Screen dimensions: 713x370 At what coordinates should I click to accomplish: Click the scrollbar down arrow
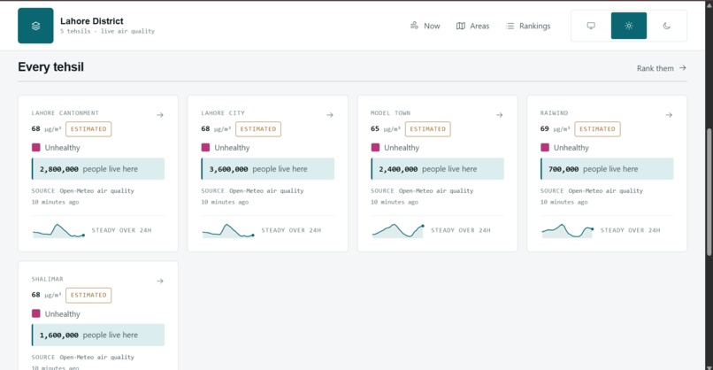[709, 366]
